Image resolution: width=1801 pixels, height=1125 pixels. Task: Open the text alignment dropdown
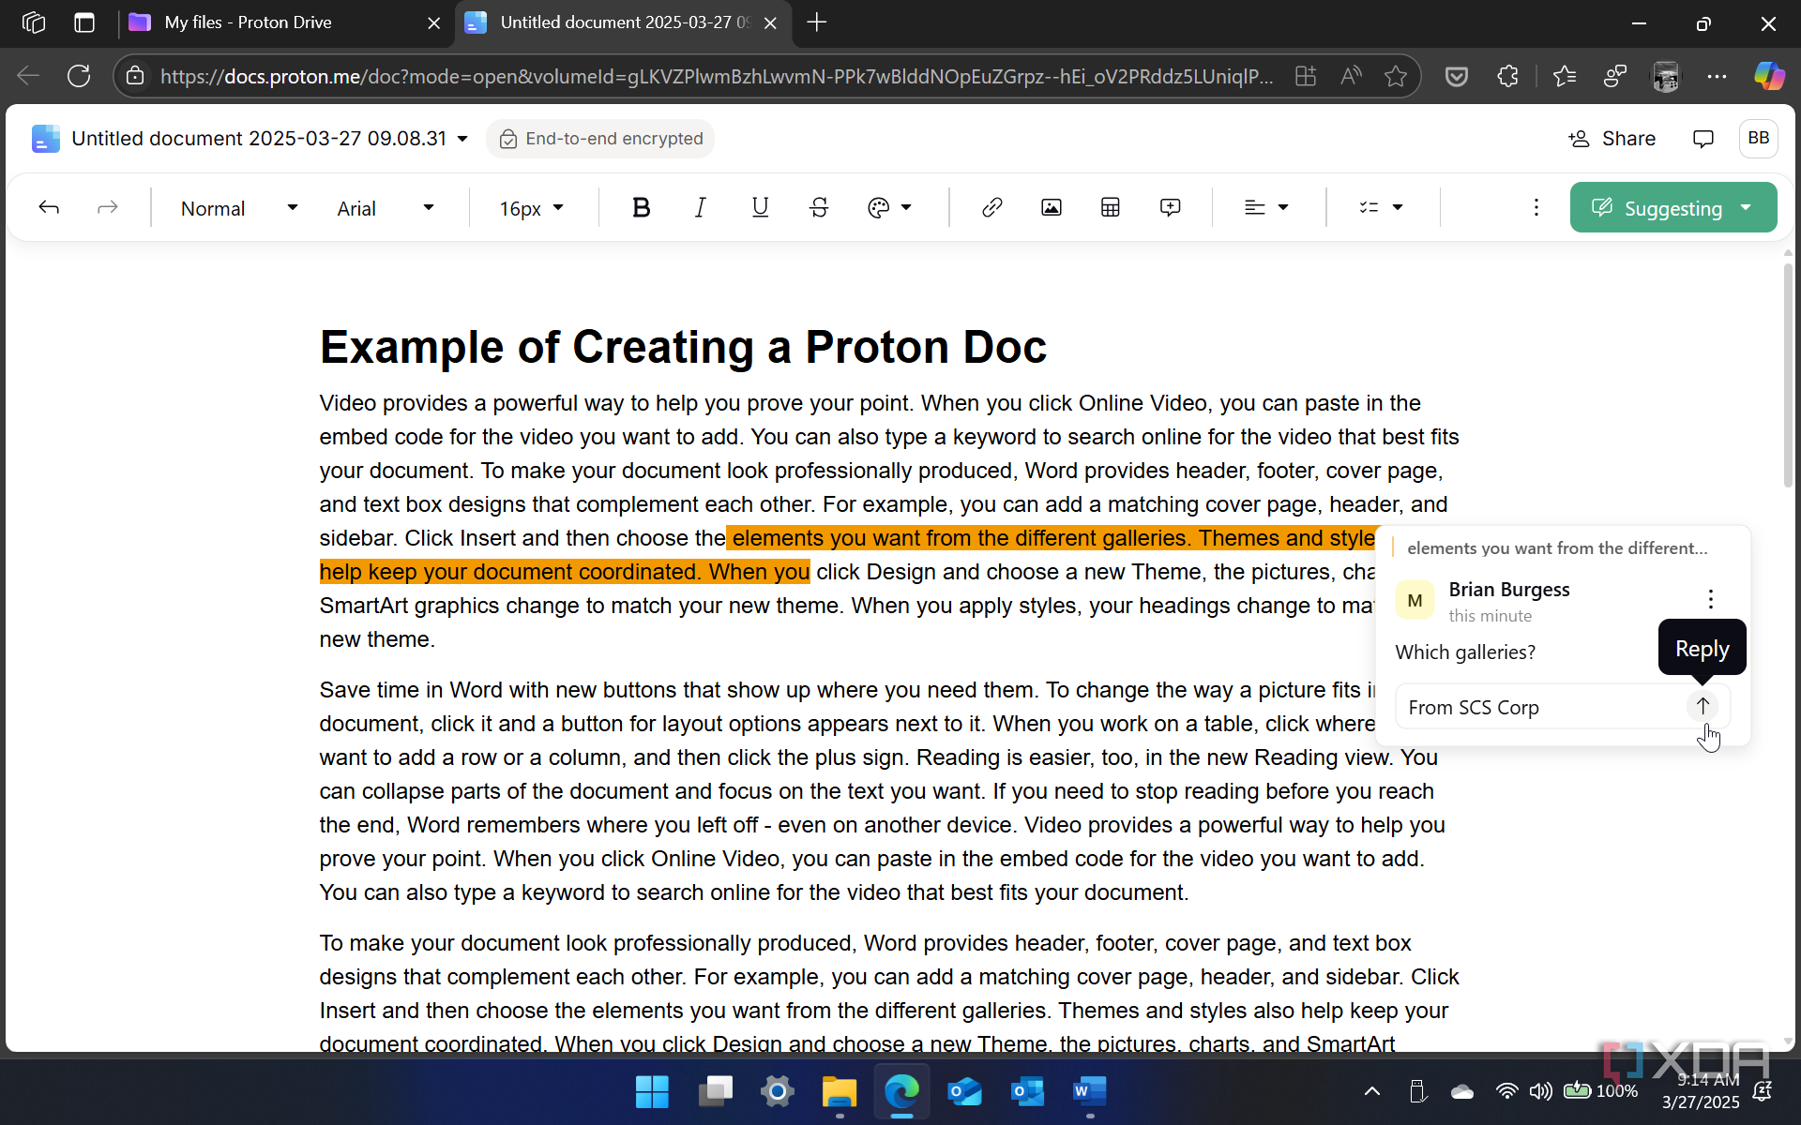(1266, 207)
